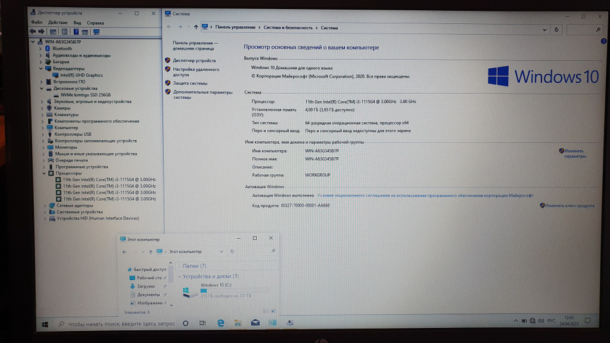Click Изменить параметры link
This screenshot has height=343, width=610.
tap(575, 154)
